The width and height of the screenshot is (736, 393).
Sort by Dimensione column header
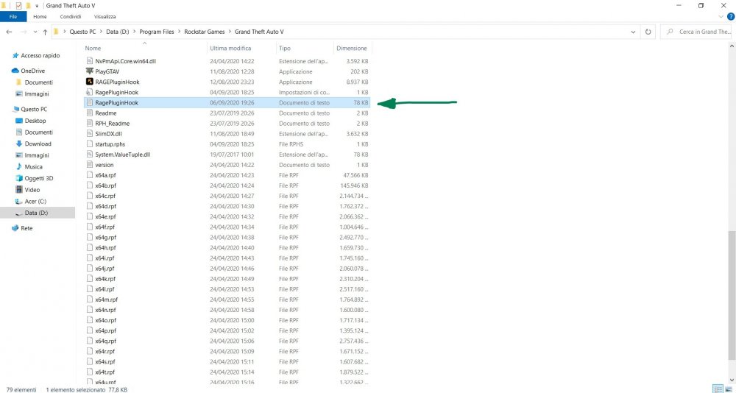click(352, 49)
